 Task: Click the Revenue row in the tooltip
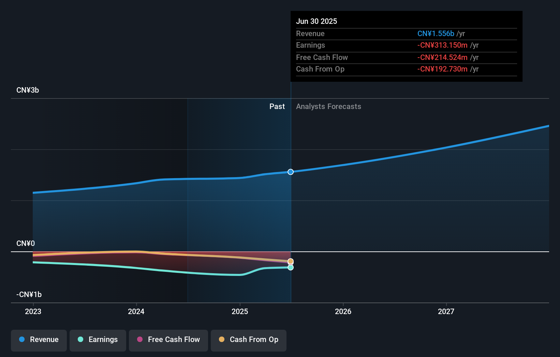(406, 33)
